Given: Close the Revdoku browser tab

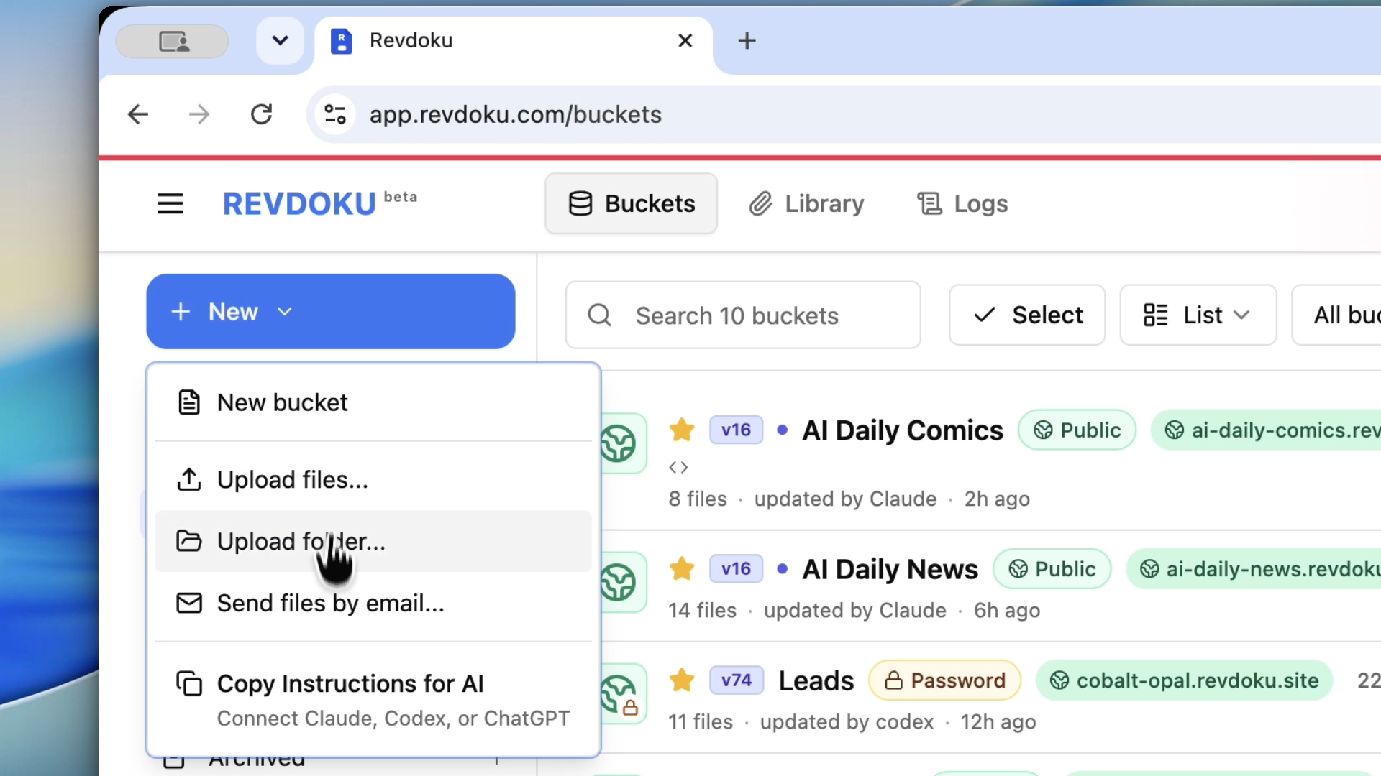Looking at the screenshot, I should (685, 40).
